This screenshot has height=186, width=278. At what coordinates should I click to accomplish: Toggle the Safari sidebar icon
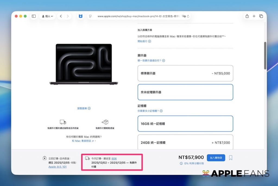[34, 16]
